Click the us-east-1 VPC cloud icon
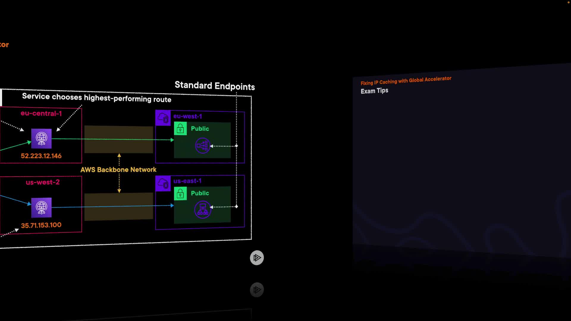Viewport: 571px width, 321px height. click(x=163, y=183)
